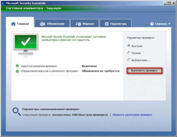177x137 pixels.
Task: Click the Состояние компьютера status header
Action: pyautogui.click(x=34, y=8)
